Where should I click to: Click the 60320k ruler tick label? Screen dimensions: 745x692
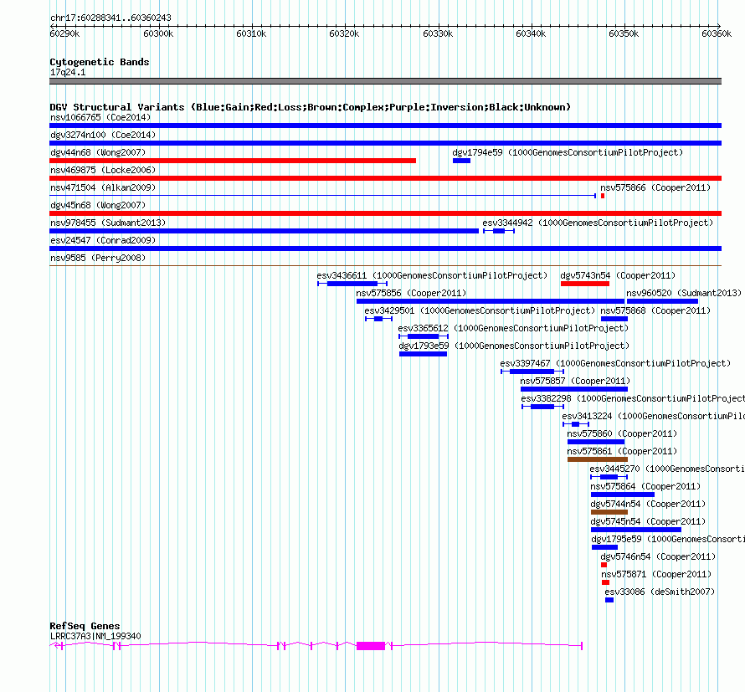(344, 33)
